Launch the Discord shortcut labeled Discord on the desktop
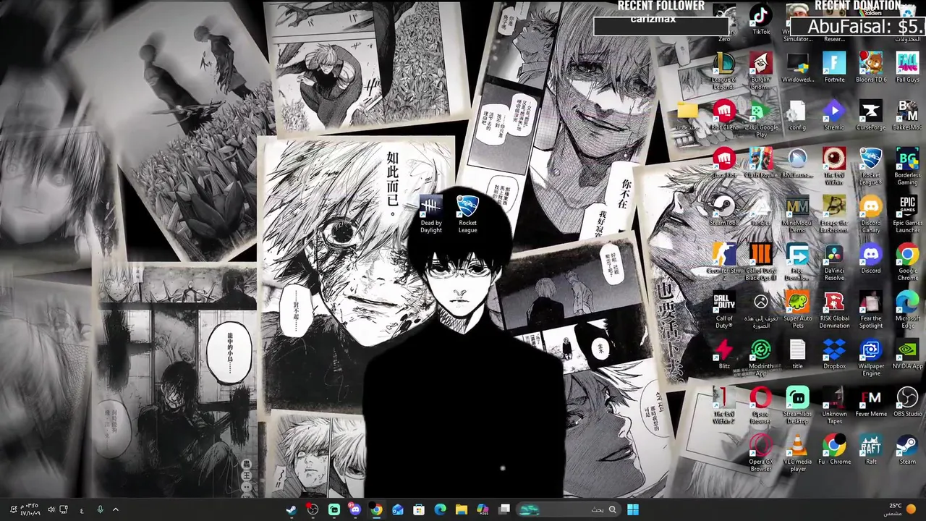 pos(870,259)
